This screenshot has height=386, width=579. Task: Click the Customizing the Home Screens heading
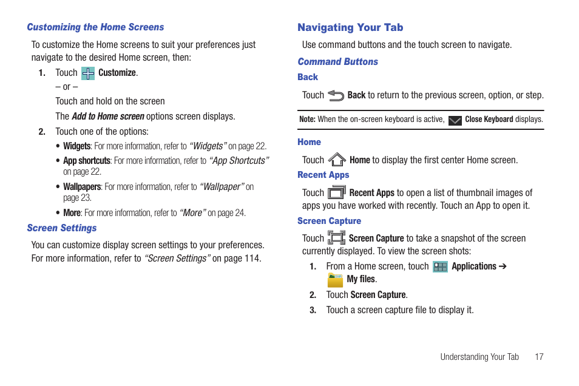(x=95, y=27)
